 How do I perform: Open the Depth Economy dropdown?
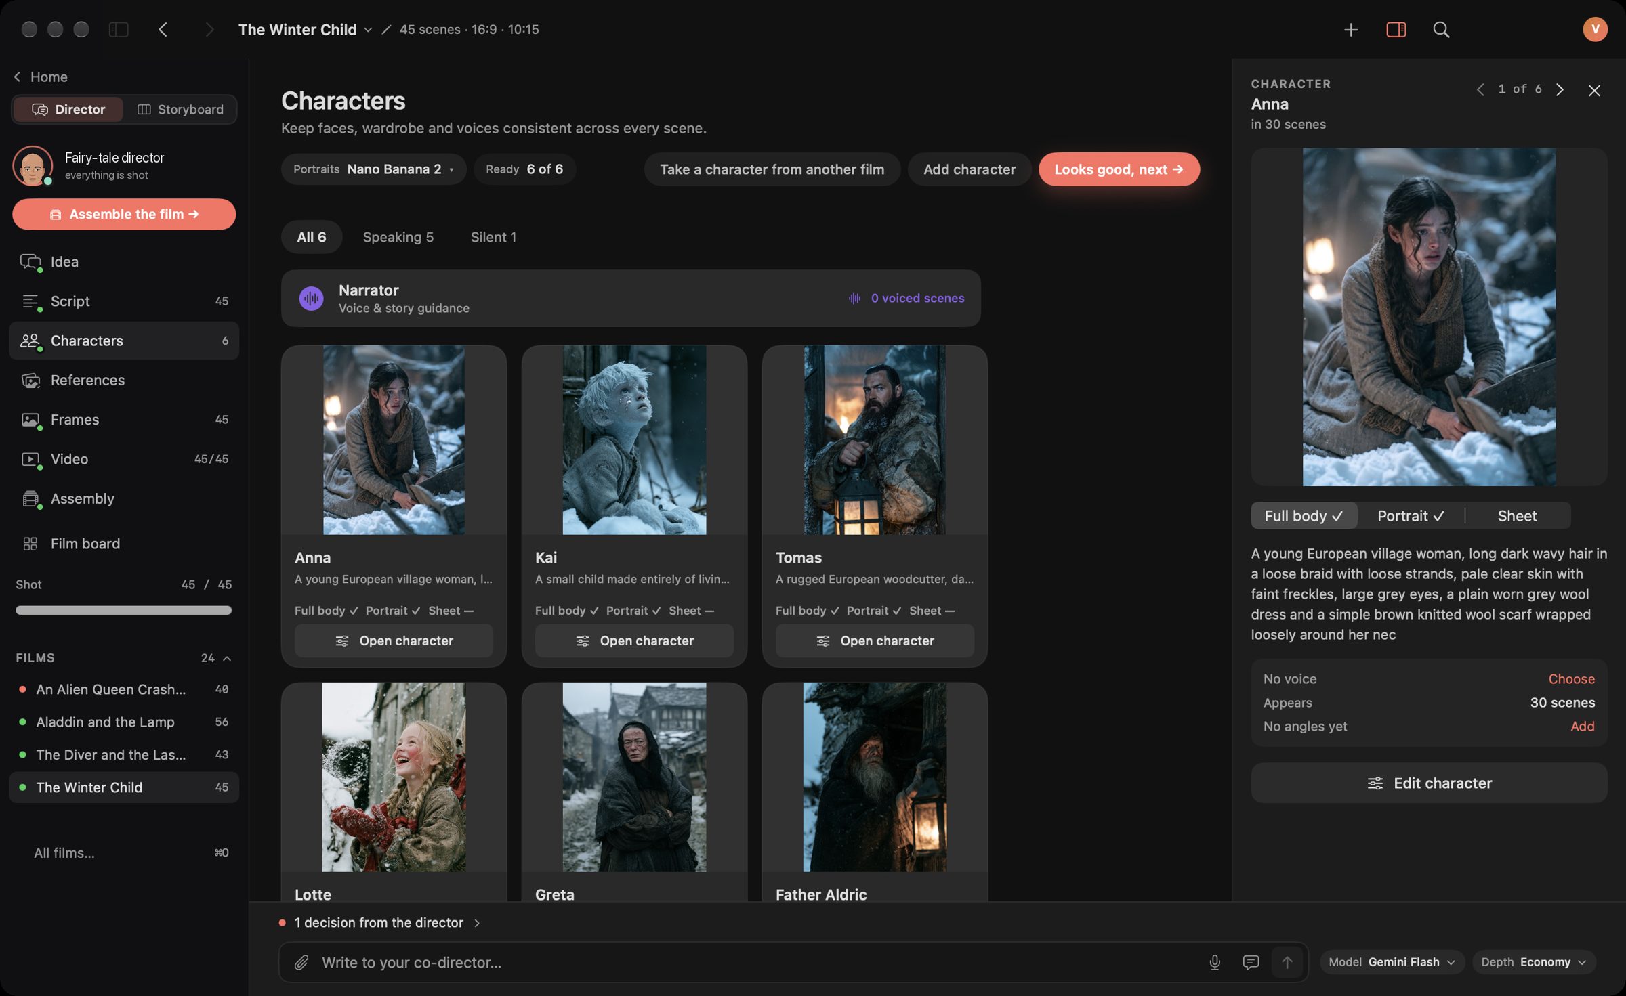coord(1534,962)
